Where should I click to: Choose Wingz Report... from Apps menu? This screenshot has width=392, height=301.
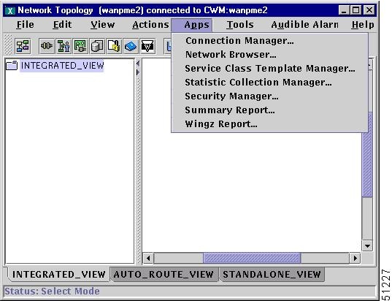click(x=269, y=124)
